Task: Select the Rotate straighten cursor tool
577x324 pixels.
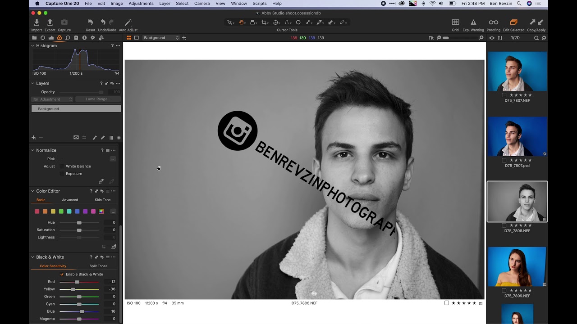Action: [x=276, y=22]
